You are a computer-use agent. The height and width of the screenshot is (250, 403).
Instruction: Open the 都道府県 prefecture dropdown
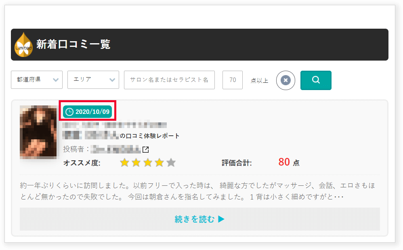pyautogui.click(x=37, y=80)
